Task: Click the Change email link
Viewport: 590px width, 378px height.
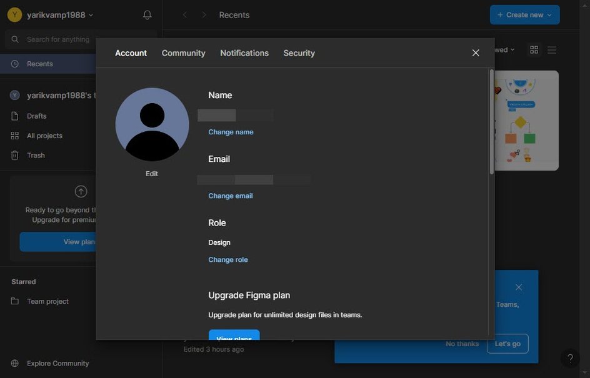Action: coord(231,196)
